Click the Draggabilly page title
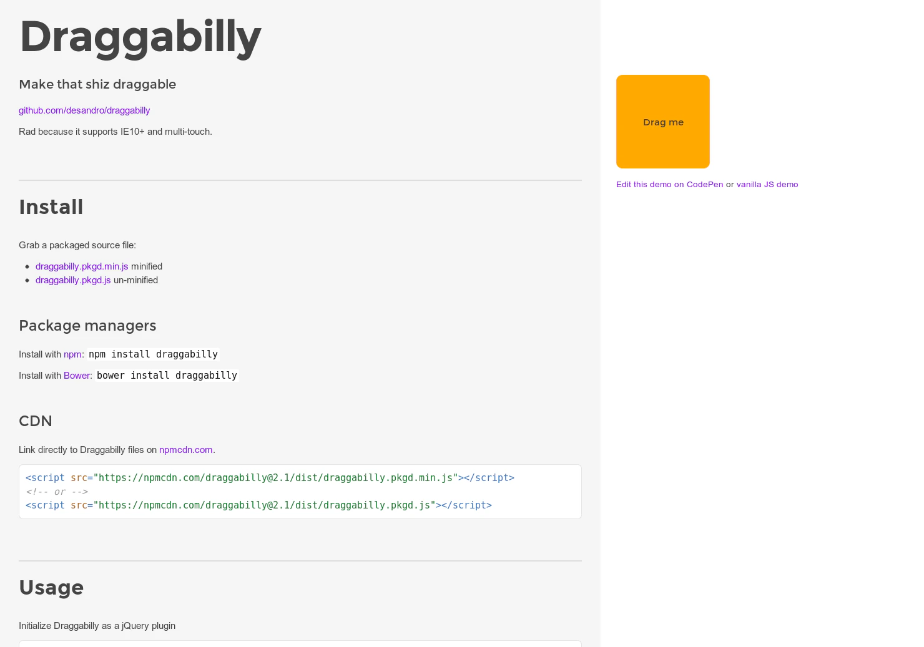Viewport: 924px width, 647px height. [140, 37]
